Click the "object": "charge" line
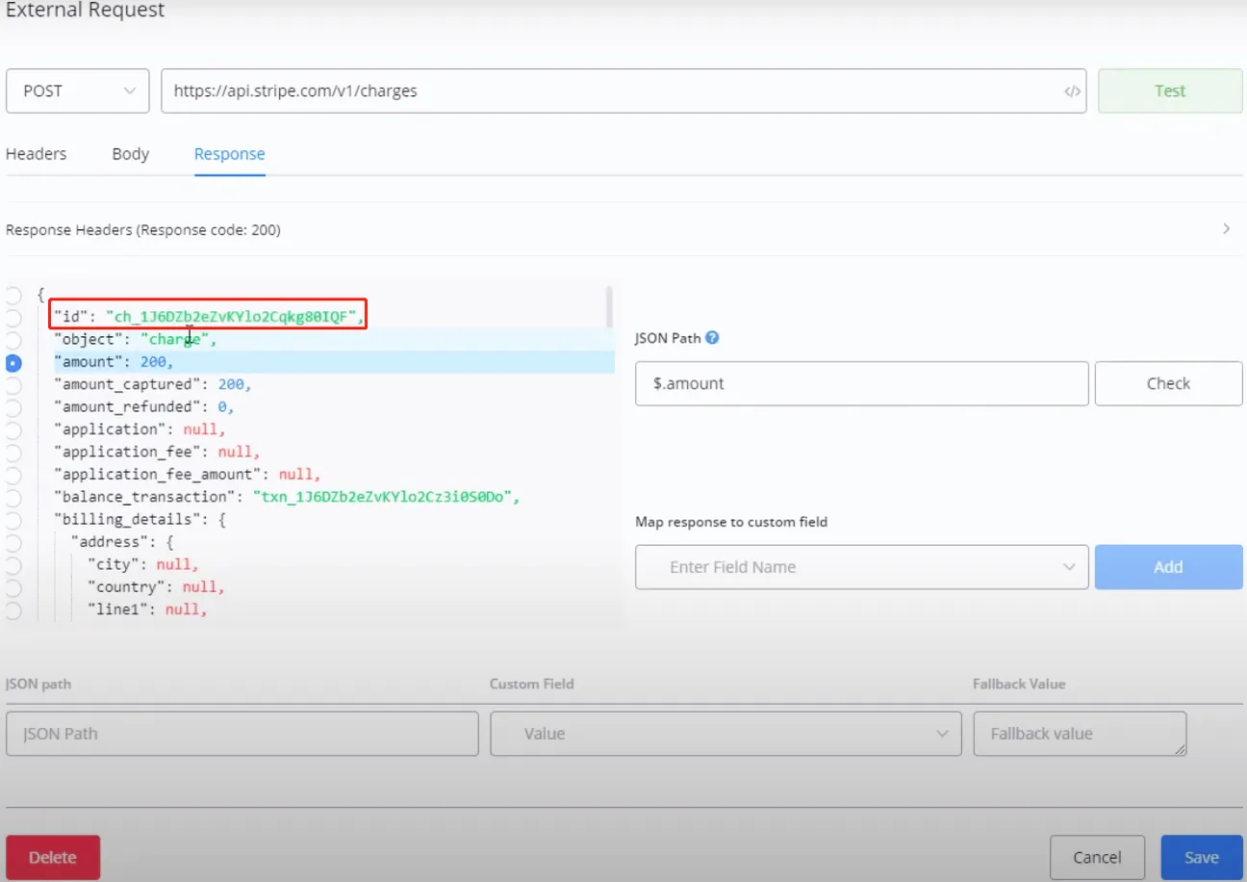 pyautogui.click(x=136, y=339)
